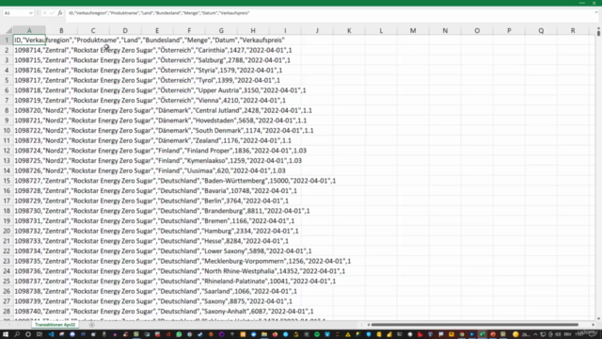
Task: Open PowerPoint from the taskbar
Action: point(493,334)
